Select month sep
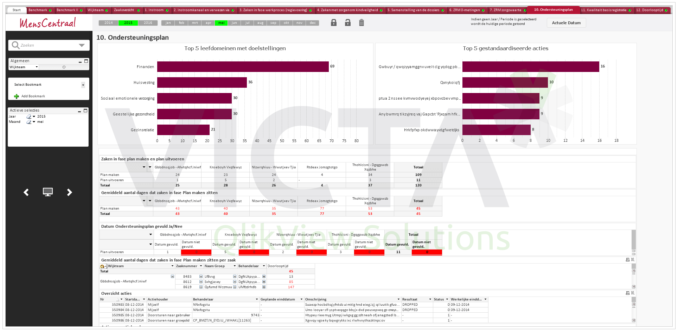The width and height of the screenshot is (678, 332). [273, 23]
